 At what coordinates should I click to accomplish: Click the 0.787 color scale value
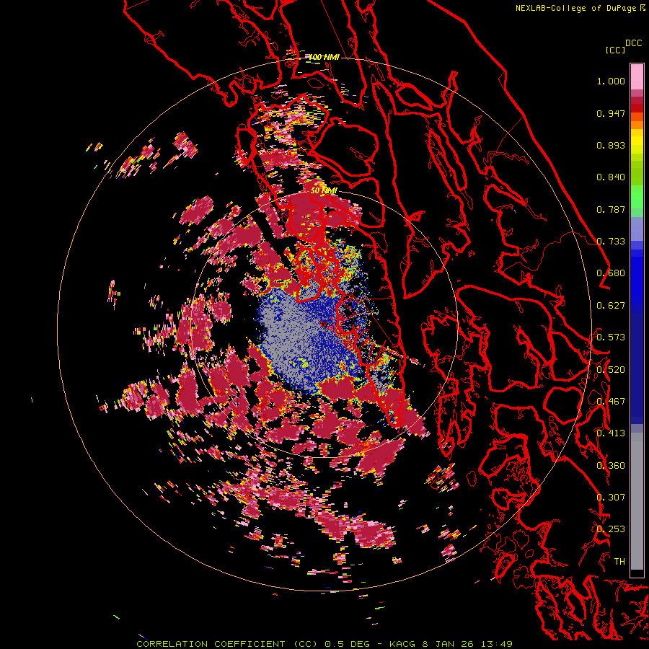(x=611, y=209)
